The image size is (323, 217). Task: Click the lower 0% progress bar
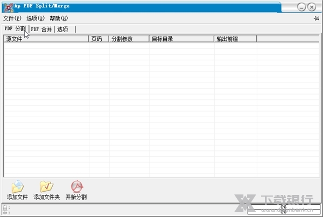[284, 212]
